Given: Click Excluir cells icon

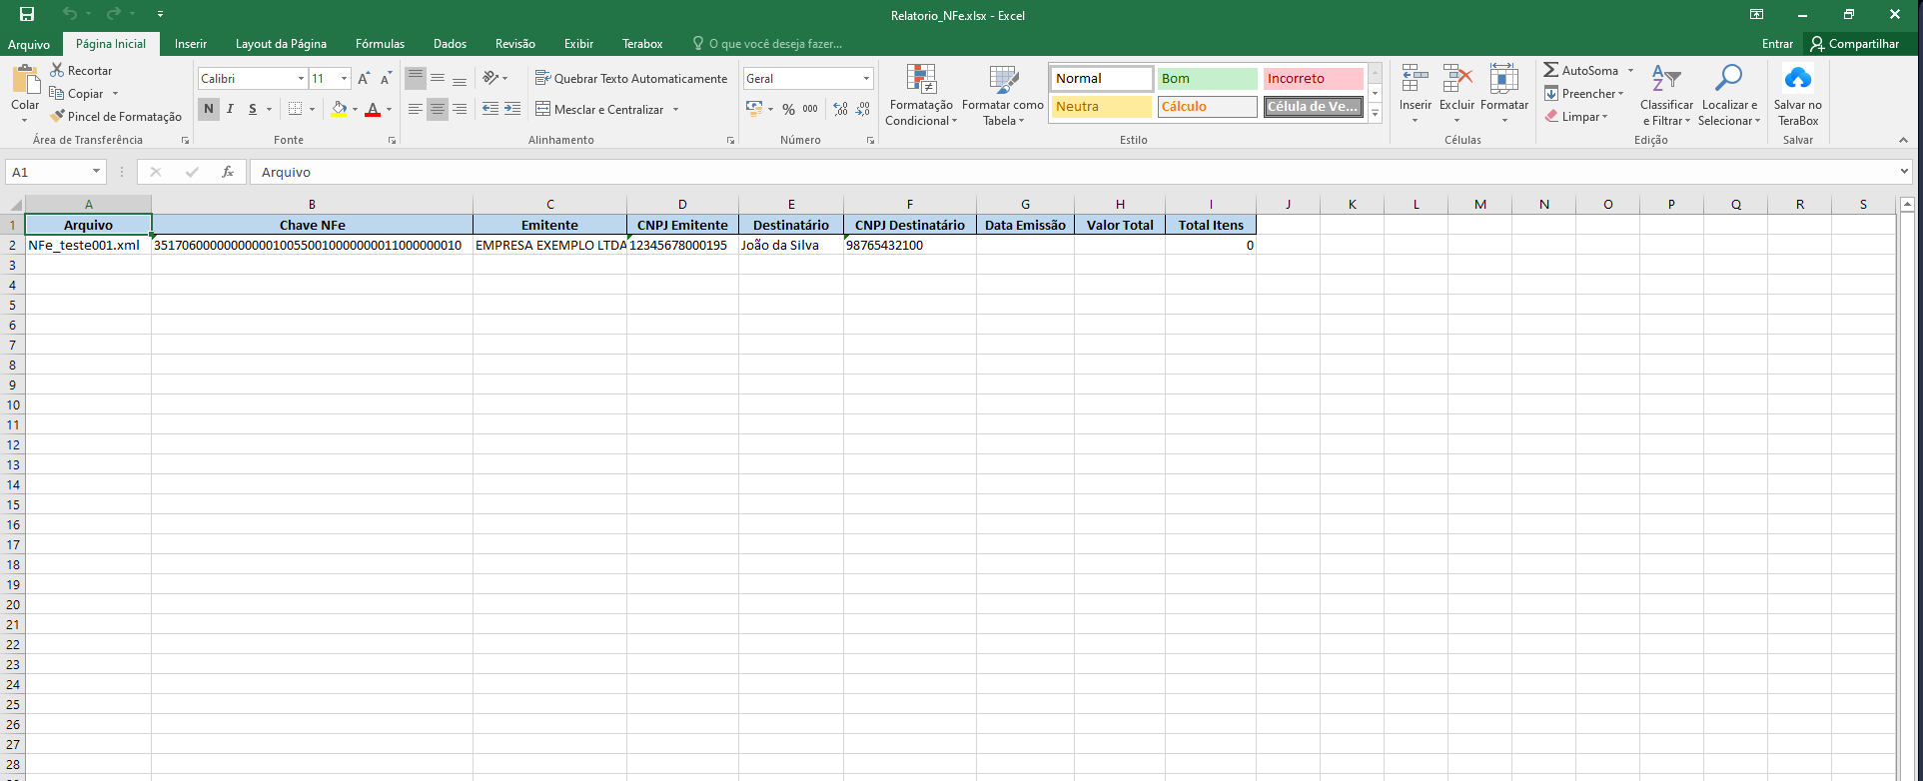Looking at the screenshot, I should [x=1457, y=78].
